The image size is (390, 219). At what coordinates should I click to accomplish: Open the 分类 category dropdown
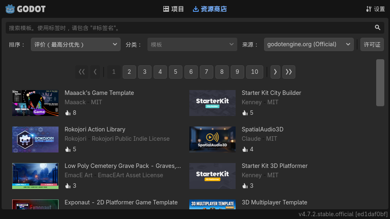coord(192,45)
